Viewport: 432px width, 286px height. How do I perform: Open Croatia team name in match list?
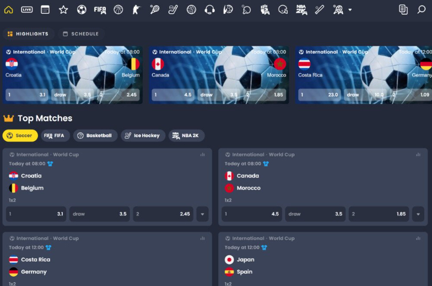pyautogui.click(x=31, y=176)
